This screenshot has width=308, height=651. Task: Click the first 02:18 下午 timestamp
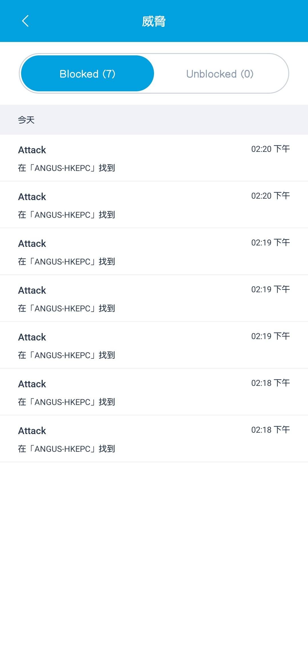(270, 383)
